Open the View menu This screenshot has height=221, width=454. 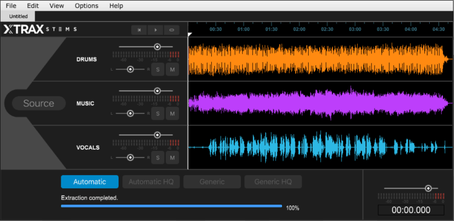56,6
